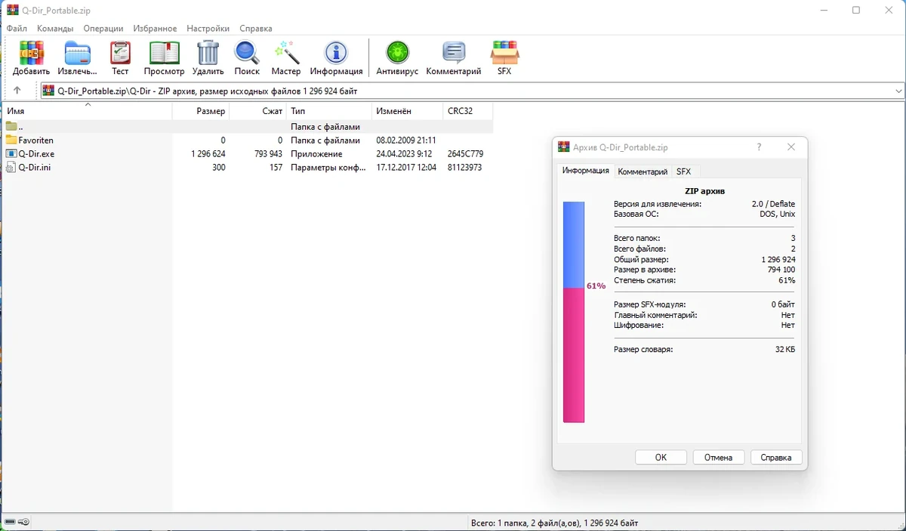Switch to the Информация tab in dialog
Image resolution: width=906 pixels, height=531 pixels.
tap(585, 171)
